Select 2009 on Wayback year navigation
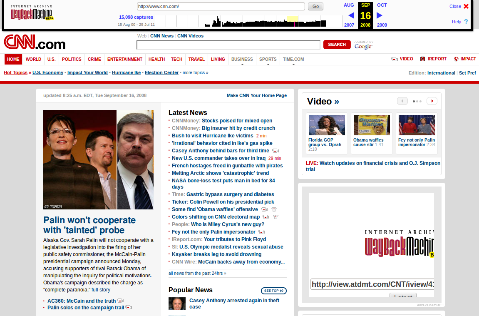The image size is (479, 316). 382,25
